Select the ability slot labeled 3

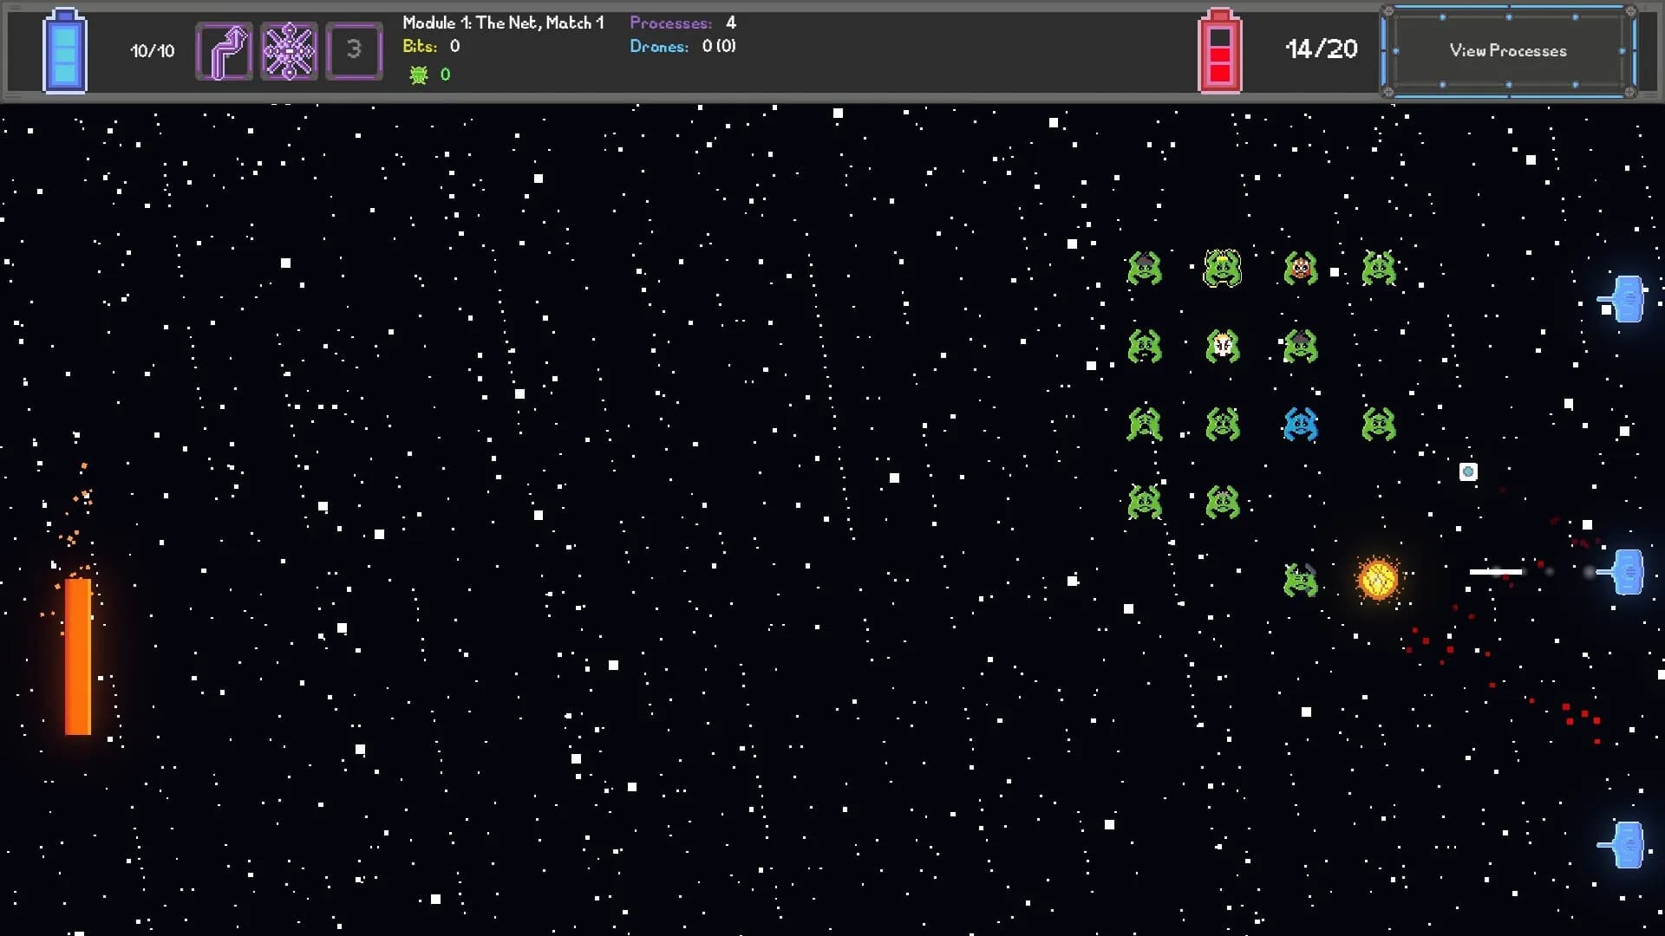pos(354,51)
